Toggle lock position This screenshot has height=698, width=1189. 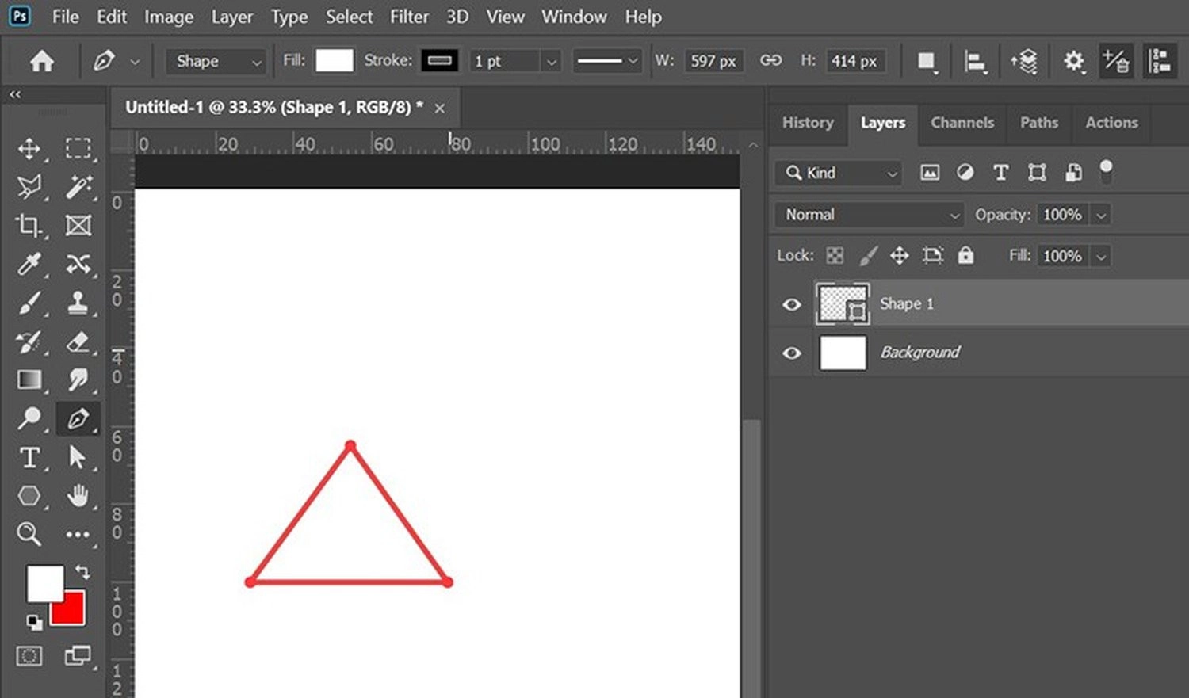pyautogui.click(x=899, y=255)
